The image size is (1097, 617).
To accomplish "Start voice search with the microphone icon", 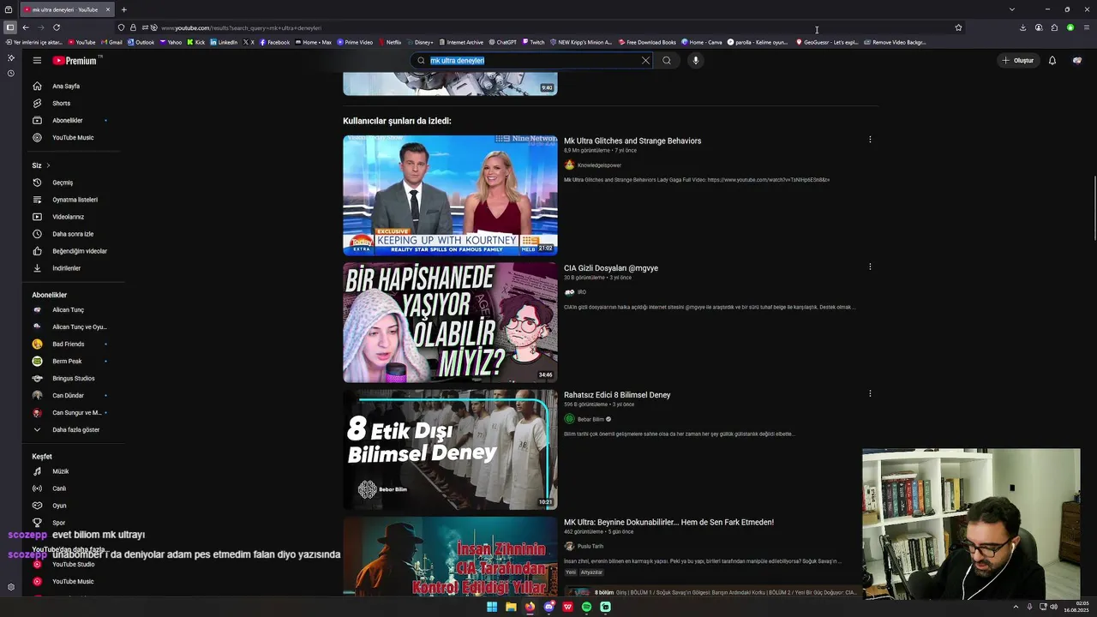I will (695, 60).
